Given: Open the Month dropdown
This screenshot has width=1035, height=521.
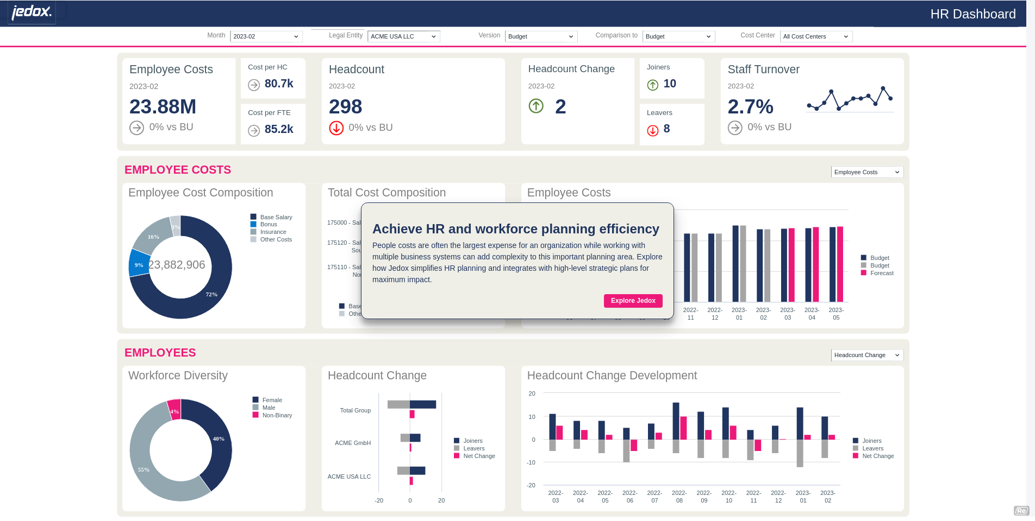Looking at the screenshot, I should point(266,36).
